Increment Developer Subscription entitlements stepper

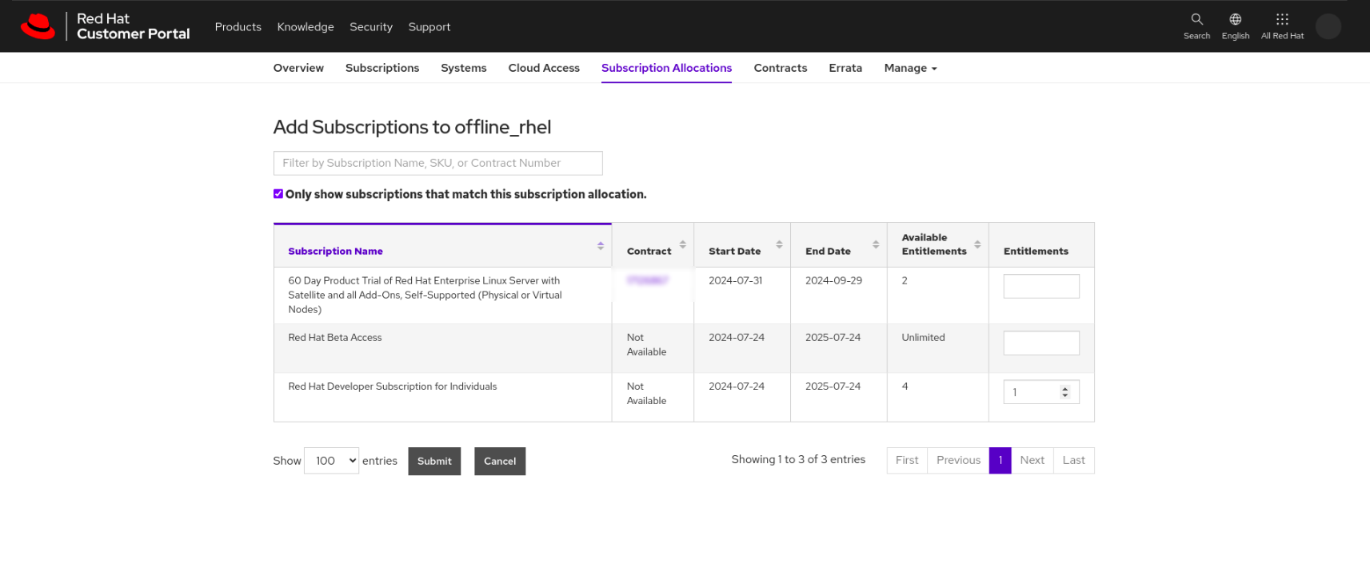(1064, 389)
